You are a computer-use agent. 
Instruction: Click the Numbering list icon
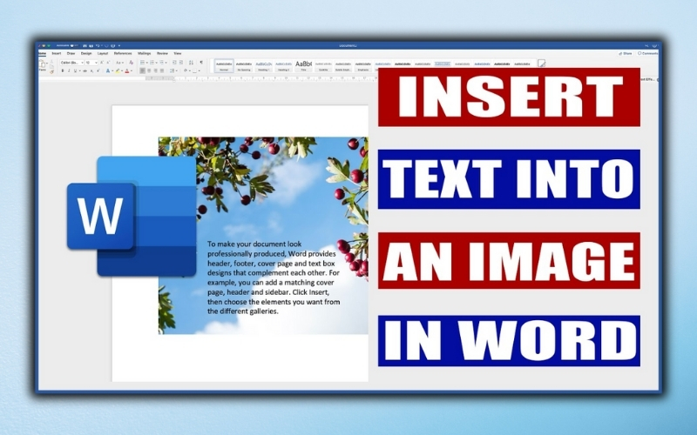tap(152, 63)
